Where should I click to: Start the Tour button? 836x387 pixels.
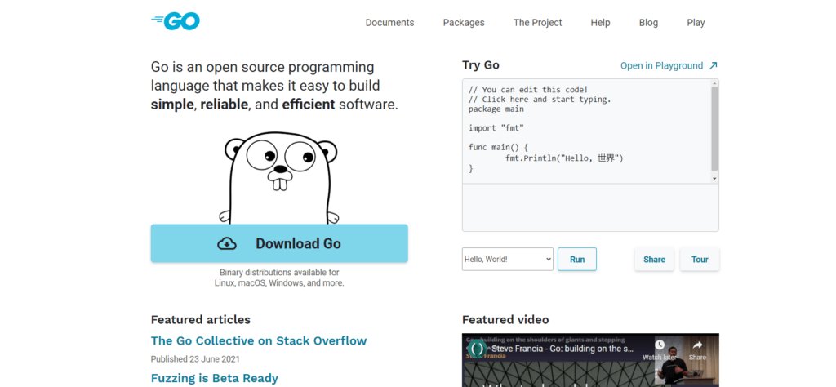(x=700, y=259)
